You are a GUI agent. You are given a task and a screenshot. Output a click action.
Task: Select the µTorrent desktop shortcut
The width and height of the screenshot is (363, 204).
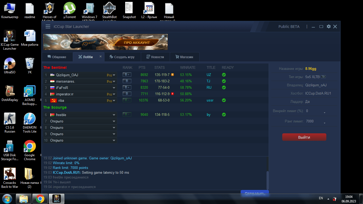pyautogui.click(x=70, y=11)
